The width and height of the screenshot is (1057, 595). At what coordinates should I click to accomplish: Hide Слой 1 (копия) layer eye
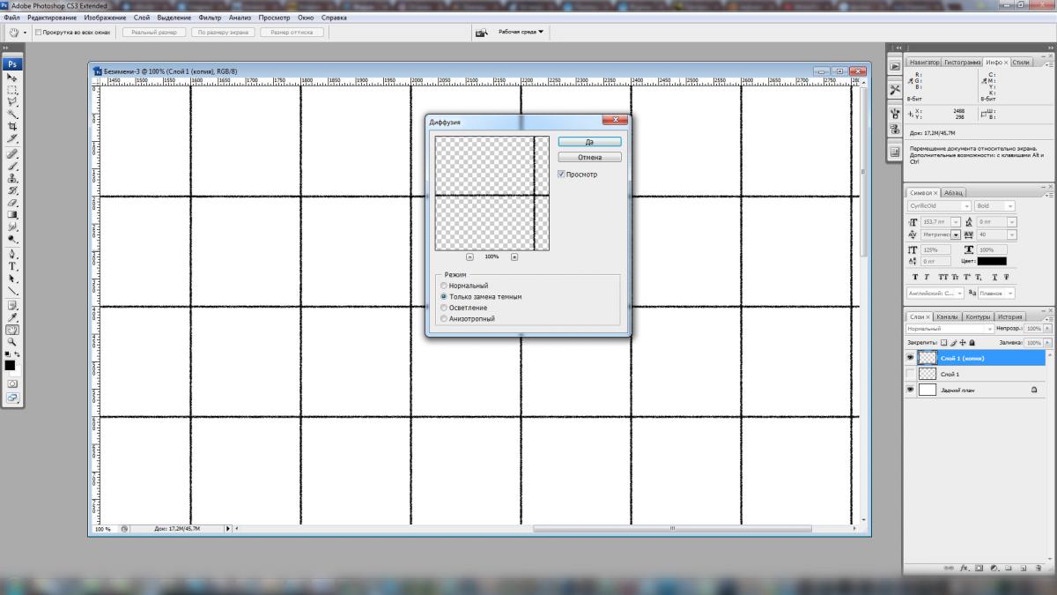[x=910, y=358]
